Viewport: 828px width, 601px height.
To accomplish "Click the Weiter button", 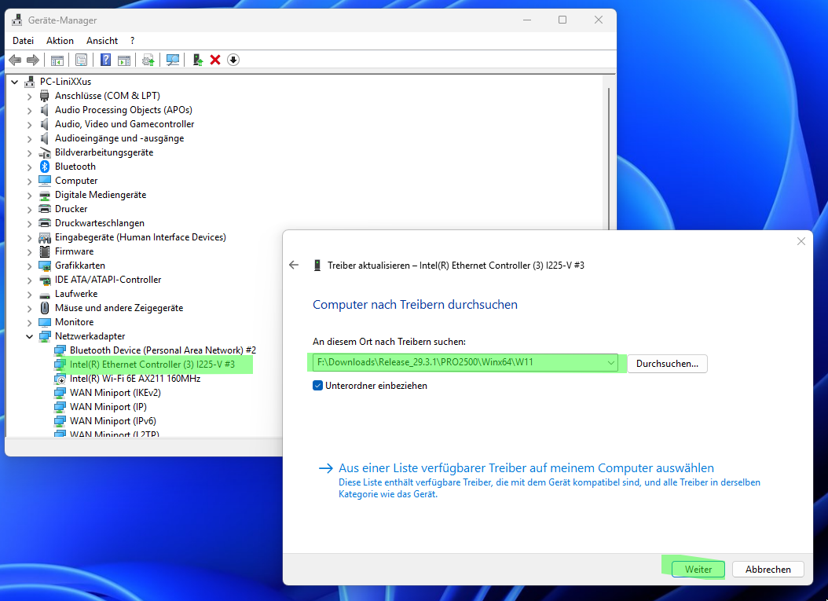I will click(x=698, y=570).
